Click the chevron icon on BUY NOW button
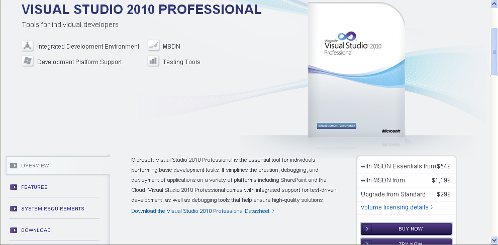 pyautogui.click(x=366, y=228)
